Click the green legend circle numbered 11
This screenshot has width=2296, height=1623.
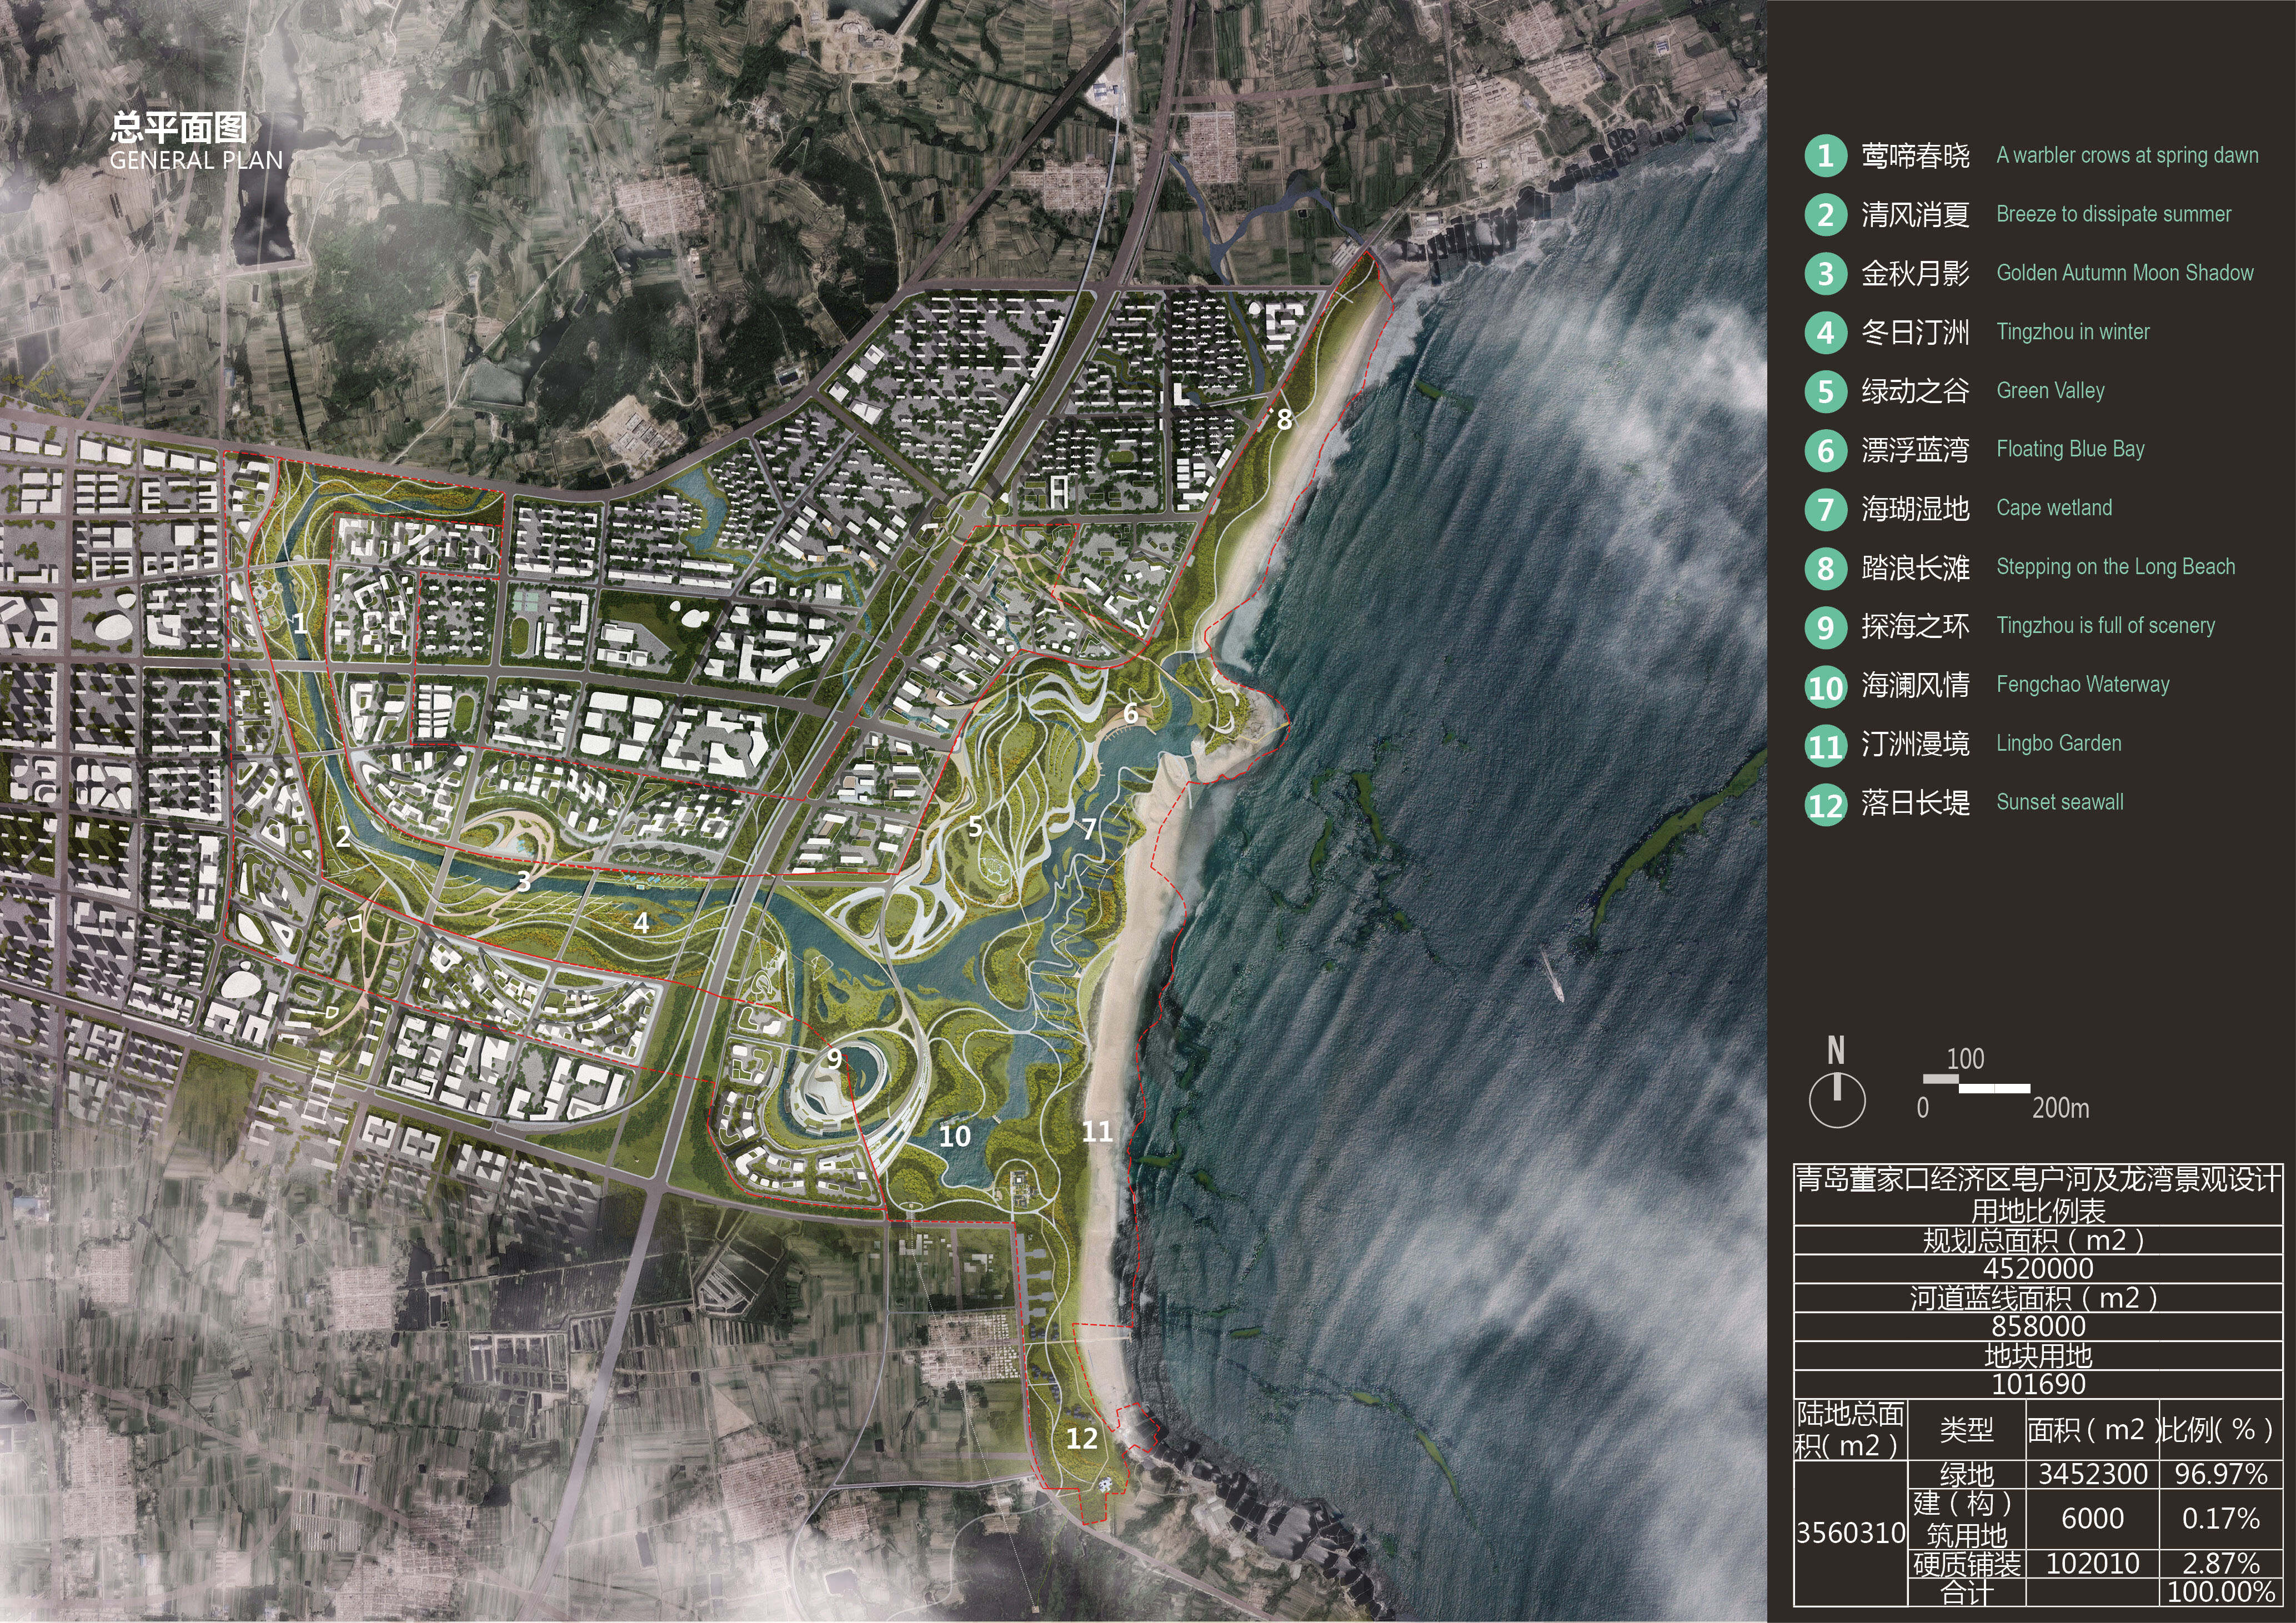click(1825, 745)
